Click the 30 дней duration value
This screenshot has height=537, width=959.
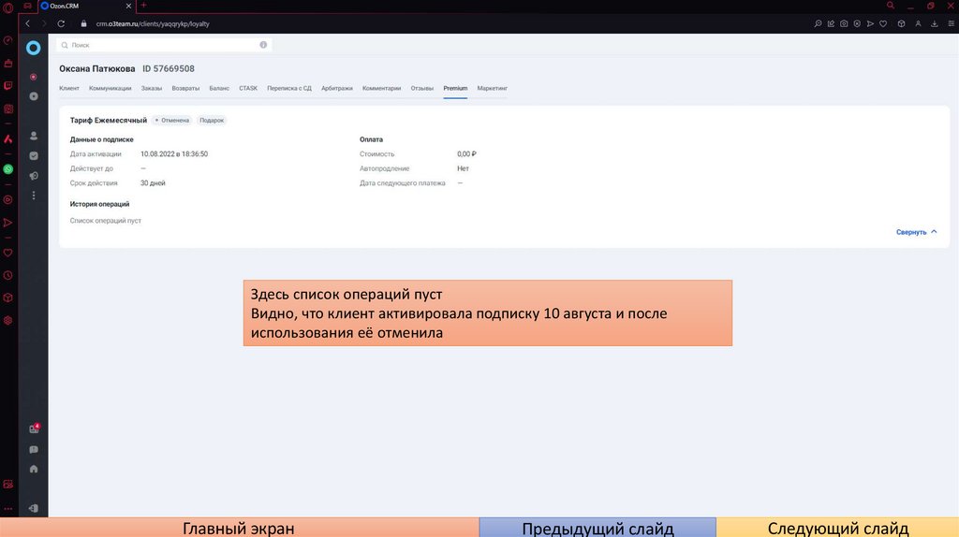(153, 182)
